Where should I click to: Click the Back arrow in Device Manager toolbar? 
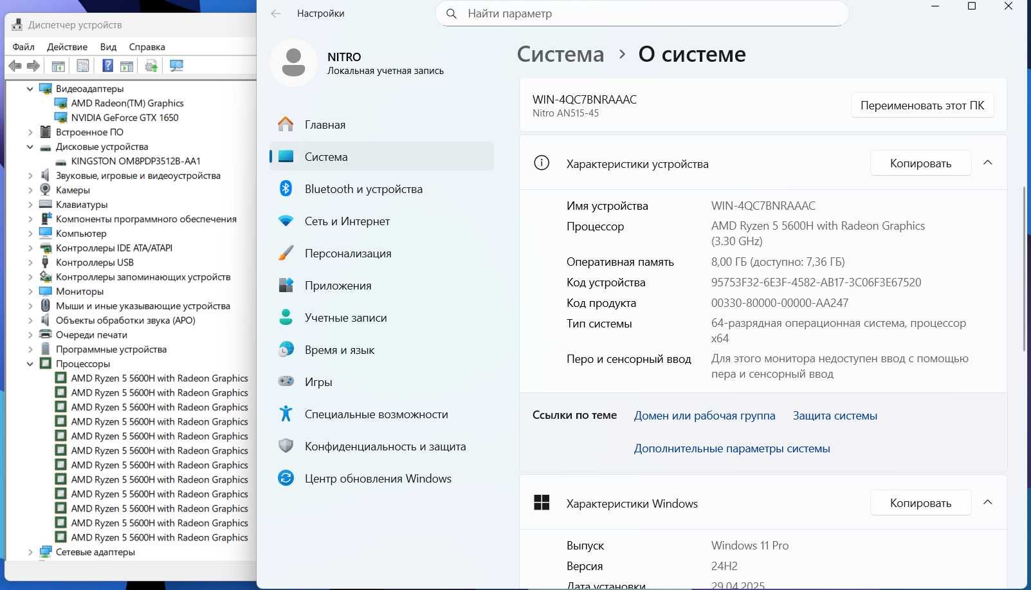pyautogui.click(x=15, y=66)
